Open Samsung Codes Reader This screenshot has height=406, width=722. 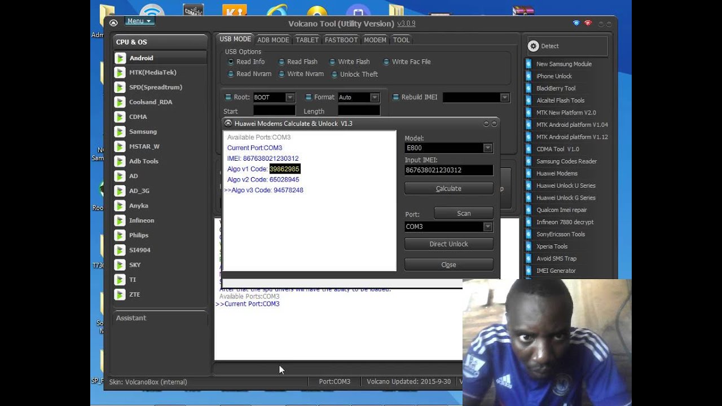click(x=567, y=161)
